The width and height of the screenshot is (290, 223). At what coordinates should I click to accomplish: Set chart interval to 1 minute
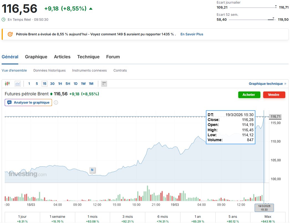[29, 84]
